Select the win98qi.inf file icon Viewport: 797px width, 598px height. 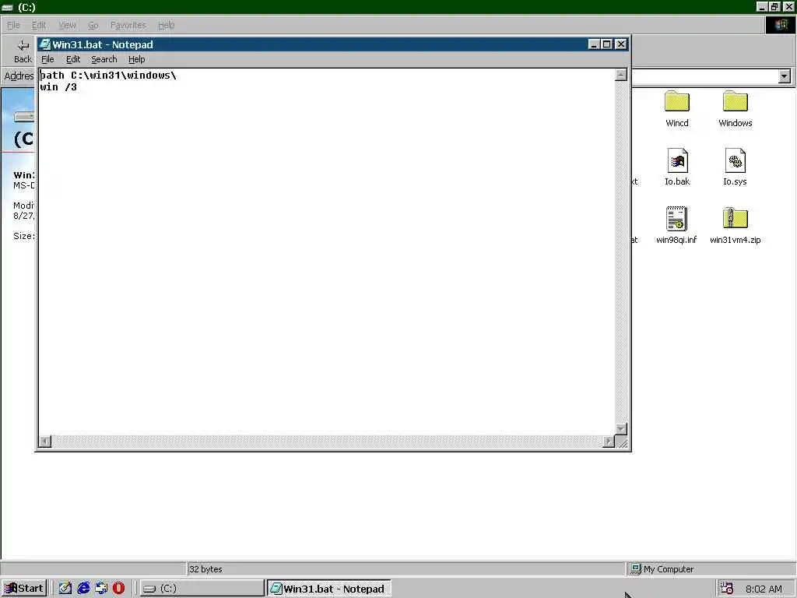click(676, 219)
